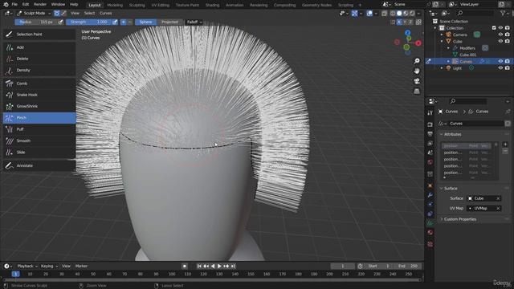Expand the Light tree item in outliner

pyautogui.click(x=442, y=68)
